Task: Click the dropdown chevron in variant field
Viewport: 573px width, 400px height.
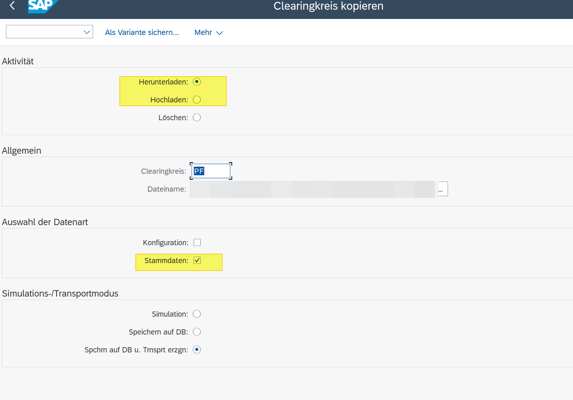Action: pos(87,32)
